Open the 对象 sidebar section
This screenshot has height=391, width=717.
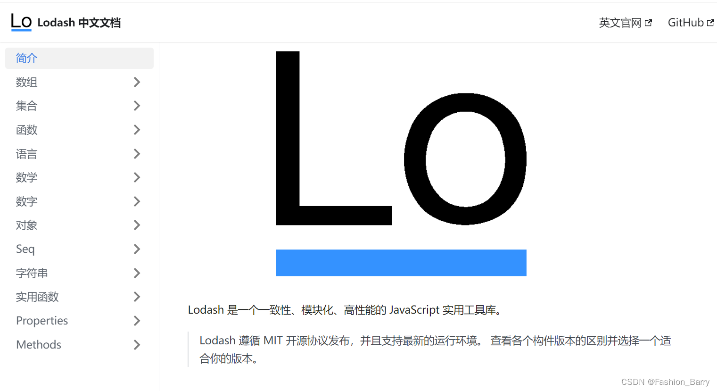click(x=79, y=225)
